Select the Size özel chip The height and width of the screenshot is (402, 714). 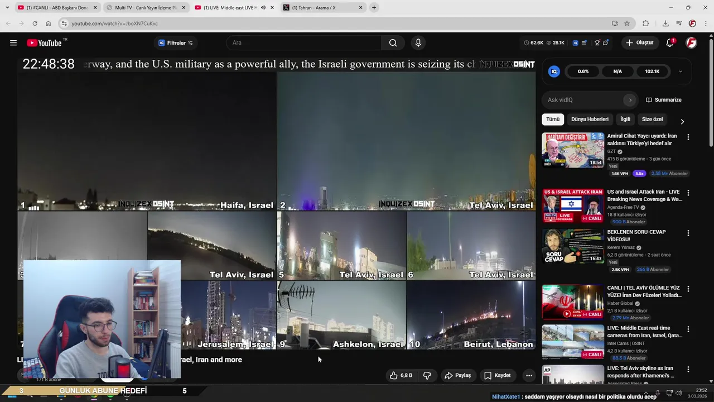coord(652,119)
